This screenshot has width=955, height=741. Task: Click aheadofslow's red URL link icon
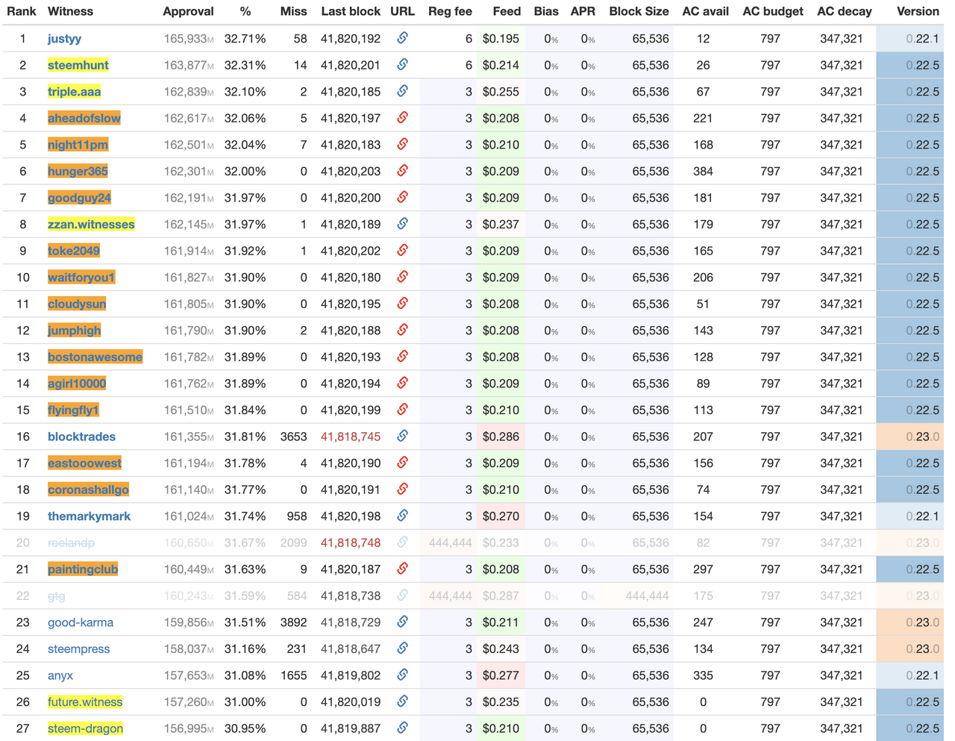tap(402, 118)
